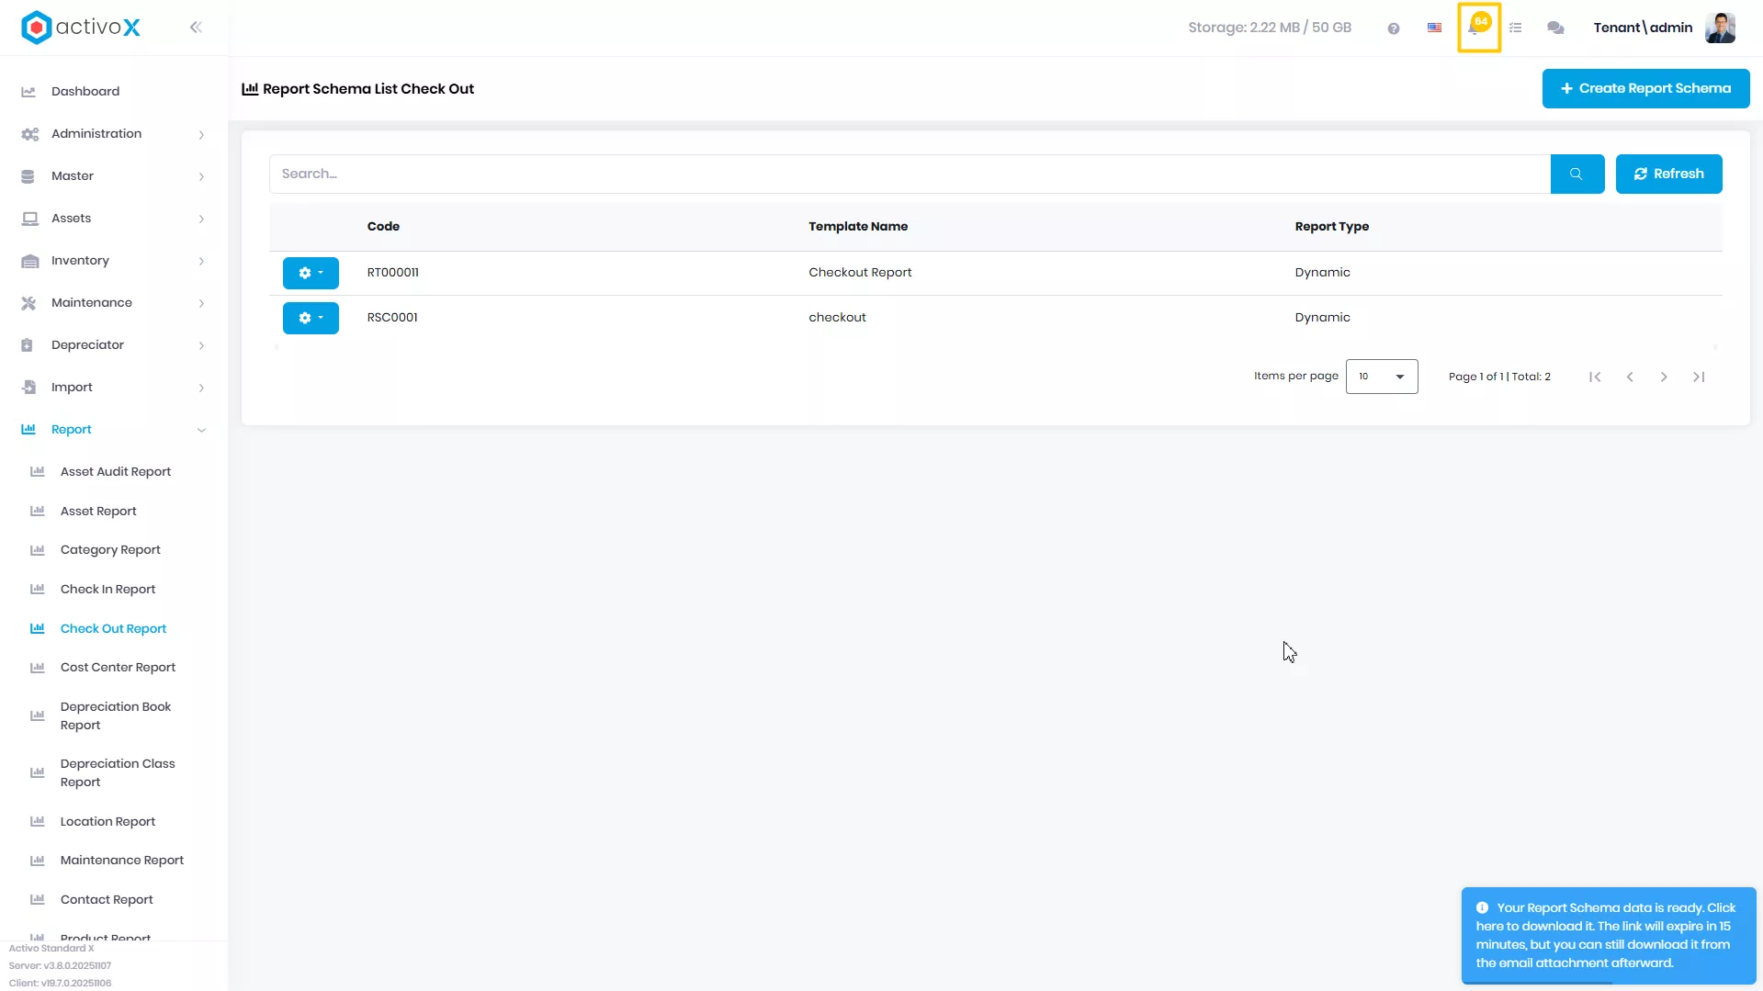This screenshot has height=991, width=1763.
Task: Click the Administration gears icon
Action: click(x=29, y=134)
